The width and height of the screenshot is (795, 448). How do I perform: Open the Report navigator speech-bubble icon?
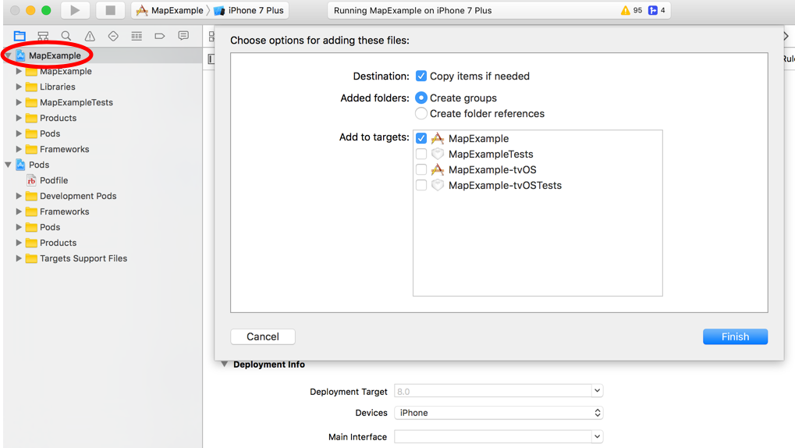point(183,36)
